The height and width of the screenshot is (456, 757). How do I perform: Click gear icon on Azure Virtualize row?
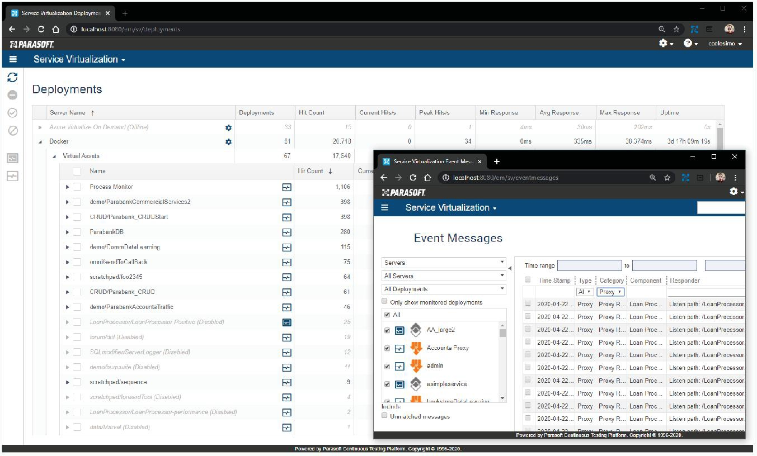pos(228,127)
